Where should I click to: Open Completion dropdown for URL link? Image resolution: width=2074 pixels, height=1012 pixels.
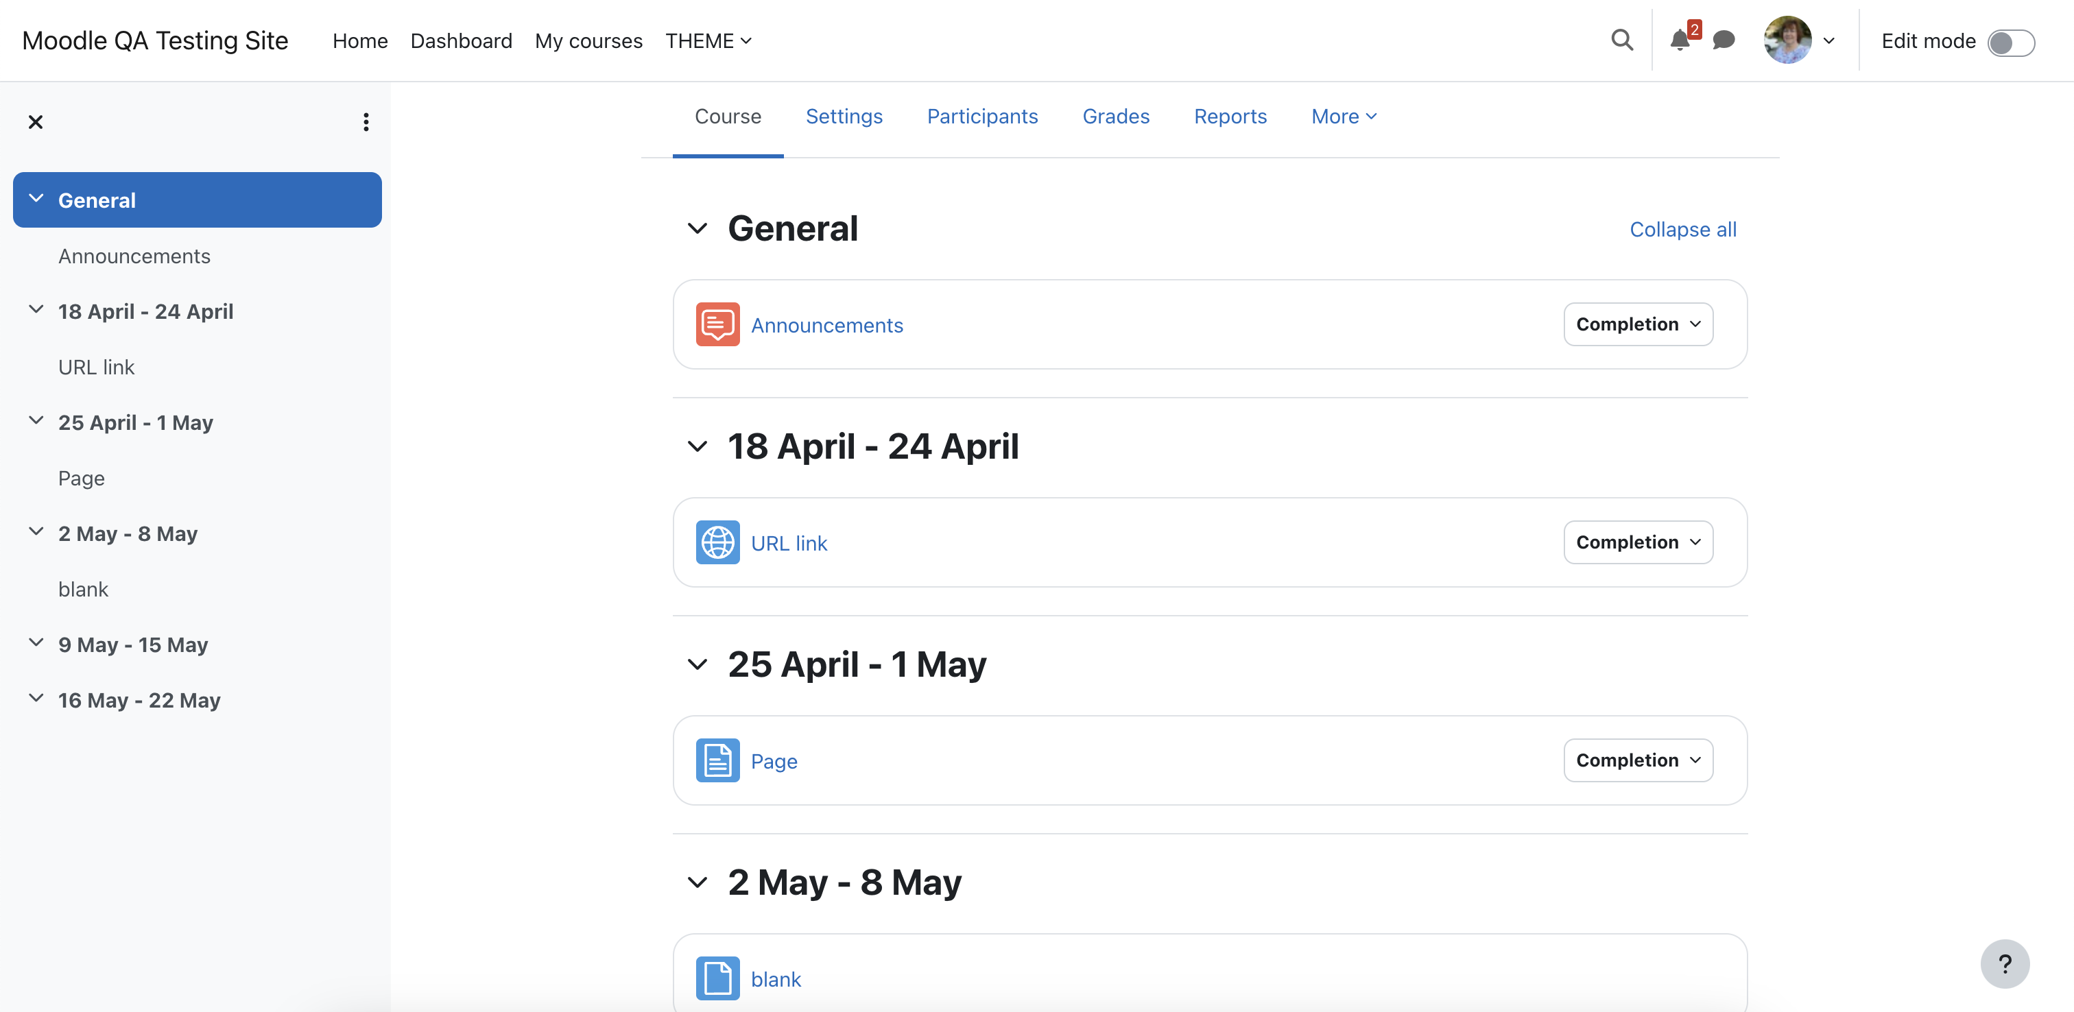(x=1638, y=542)
